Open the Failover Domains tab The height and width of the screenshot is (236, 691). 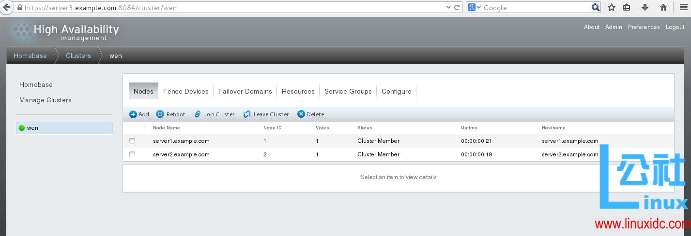point(245,91)
